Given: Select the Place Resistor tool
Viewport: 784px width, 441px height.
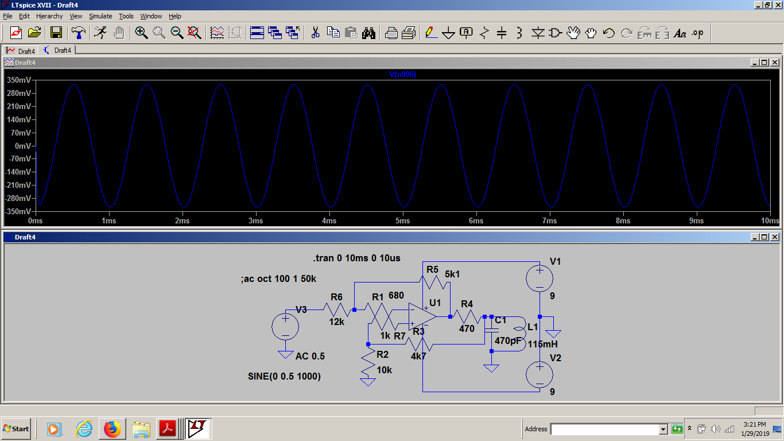Looking at the screenshot, I should click(x=484, y=33).
